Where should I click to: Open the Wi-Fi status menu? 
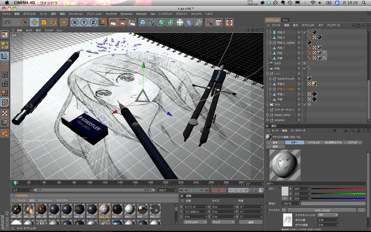(x=313, y=2)
